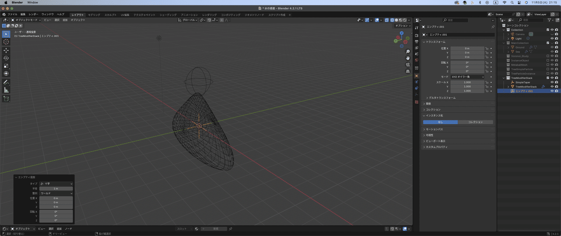Open オプション button in viewport

point(402,26)
